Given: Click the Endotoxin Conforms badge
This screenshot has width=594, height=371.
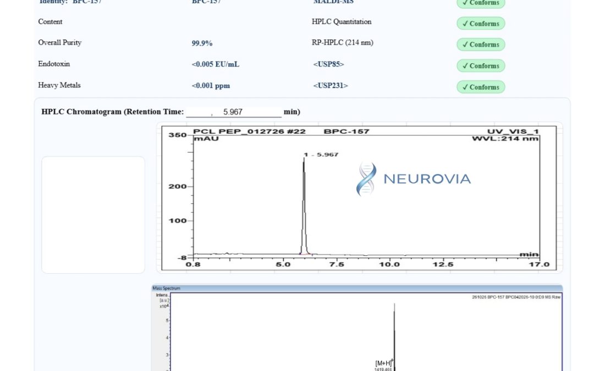Looking at the screenshot, I should pyautogui.click(x=481, y=65).
